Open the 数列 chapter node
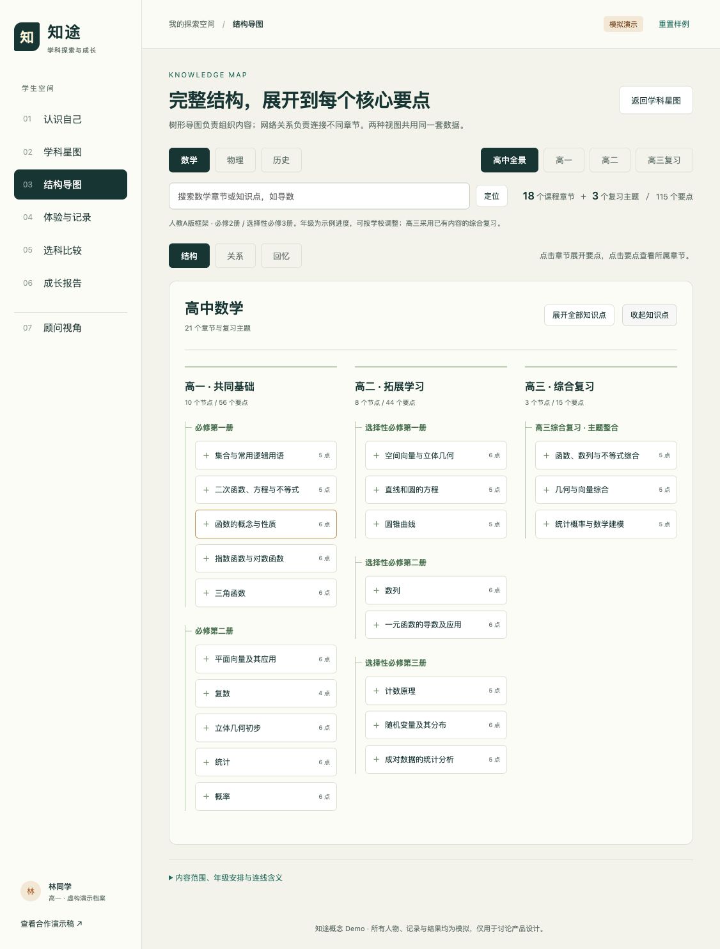720x949 pixels. coord(435,590)
